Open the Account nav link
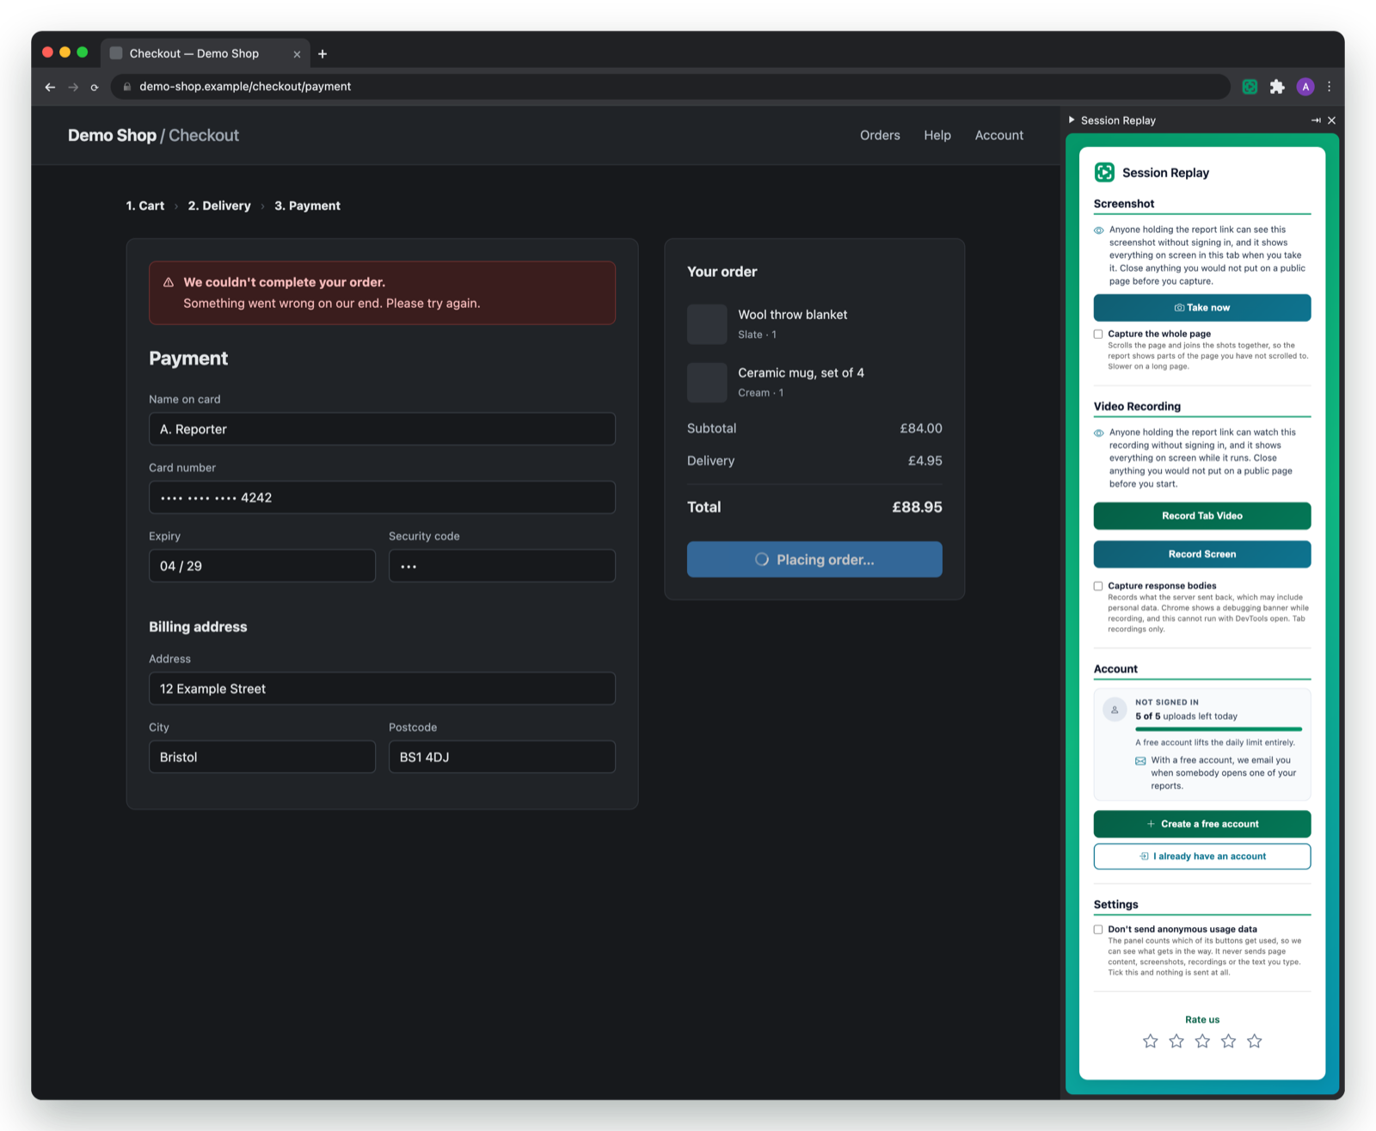This screenshot has height=1131, width=1376. click(999, 135)
